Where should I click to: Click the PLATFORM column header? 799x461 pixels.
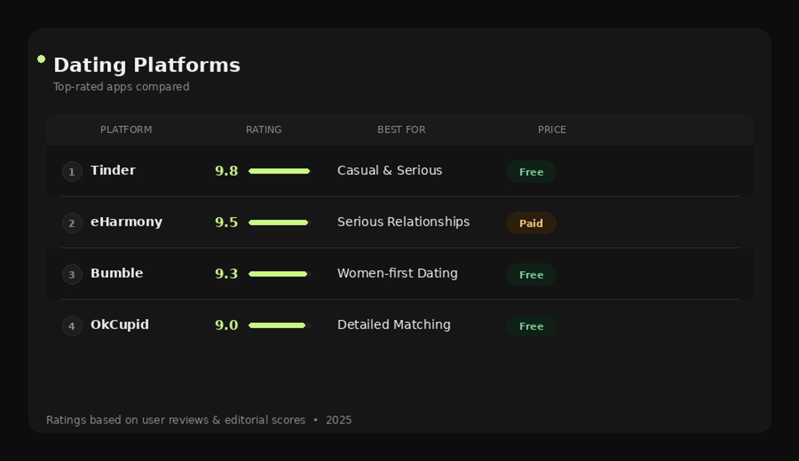point(126,130)
